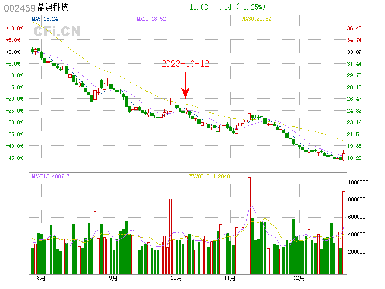This screenshot has height=289, width=385.
Task: Select the MA5:18.24 indicator label
Action: (45, 19)
